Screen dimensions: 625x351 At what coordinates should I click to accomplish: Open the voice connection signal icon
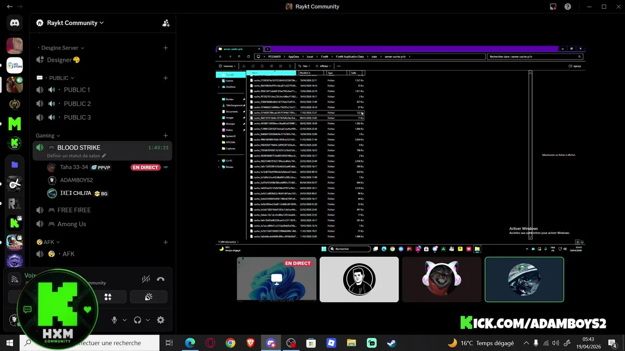pyautogui.click(x=15, y=279)
